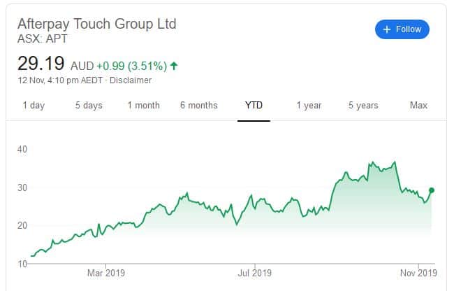The width and height of the screenshot is (454, 291).
Task: Select the Max range tab
Action: [x=418, y=106]
